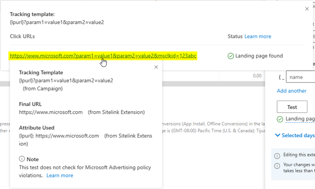Expand the Selected days section chevron
Screen dimensions: 315x189
tap(278, 135)
